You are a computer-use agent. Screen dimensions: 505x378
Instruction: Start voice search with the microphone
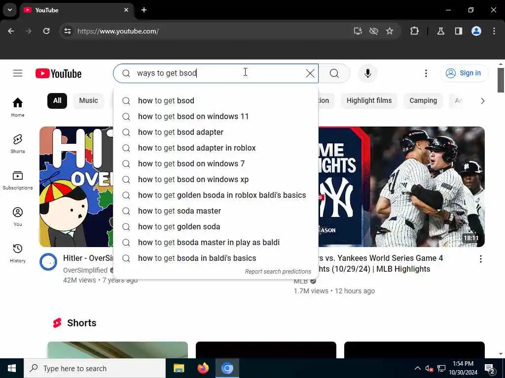(x=368, y=73)
